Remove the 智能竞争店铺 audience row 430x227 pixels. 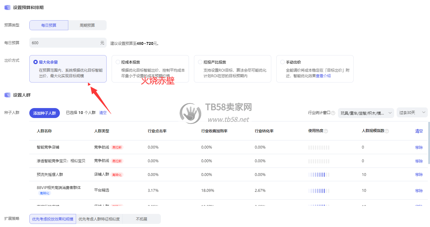[419, 147]
